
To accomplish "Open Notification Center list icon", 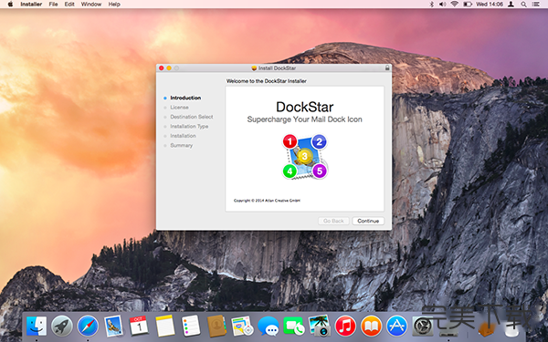I will coord(536,5).
